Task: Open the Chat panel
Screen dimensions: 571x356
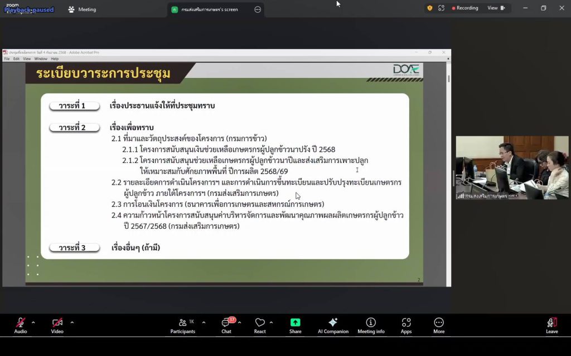Action: pos(226,325)
